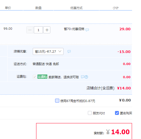This screenshot has height=139, width=141.
Task: Decrease quantity with the minus button
Action: point(30,30)
